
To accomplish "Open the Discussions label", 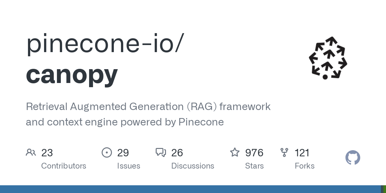I will (x=193, y=166).
